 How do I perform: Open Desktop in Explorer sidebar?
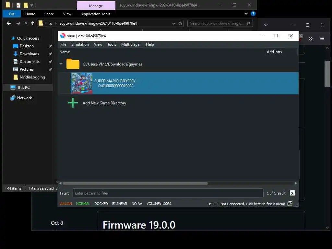(x=27, y=46)
